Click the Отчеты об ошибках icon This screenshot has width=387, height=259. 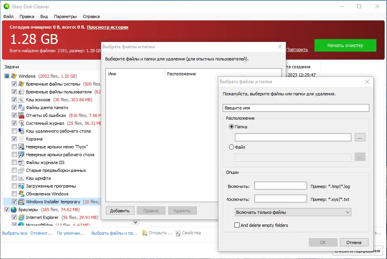pyautogui.click(x=21, y=115)
